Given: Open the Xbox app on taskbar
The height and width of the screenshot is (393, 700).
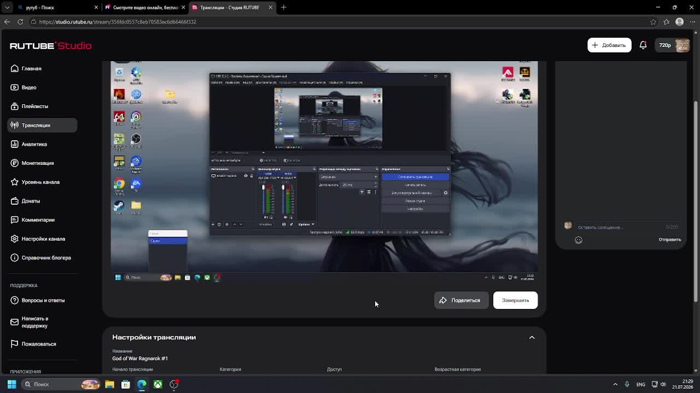Looking at the screenshot, I should pyautogui.click(x=157, y=384).
